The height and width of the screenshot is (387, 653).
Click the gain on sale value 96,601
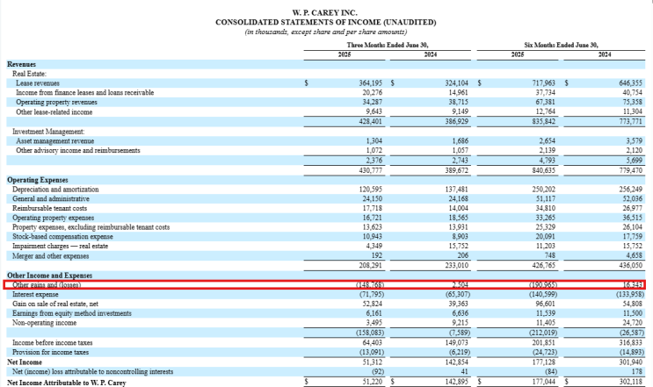point(545,305)
